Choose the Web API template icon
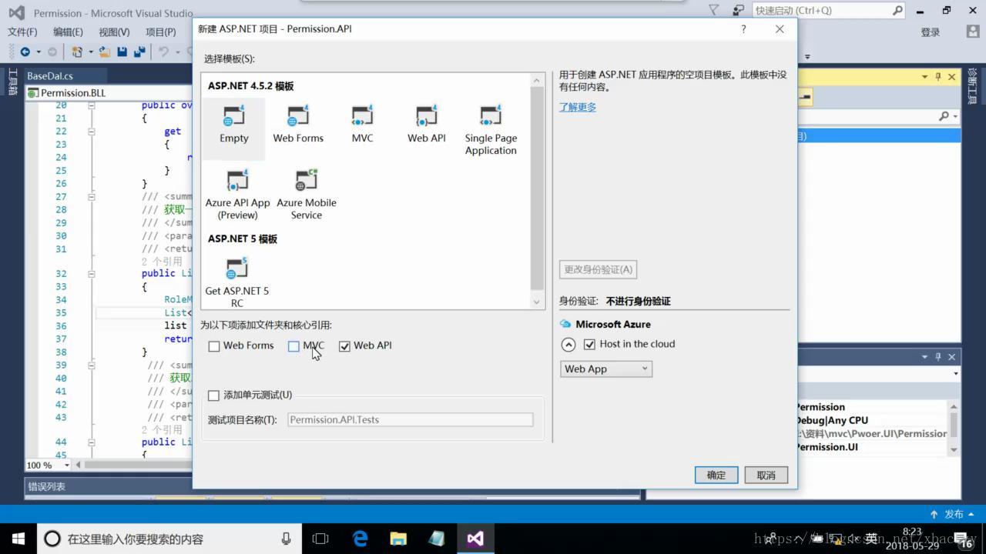The width and height of the screenshot is (986, 554). coord(426,125)
